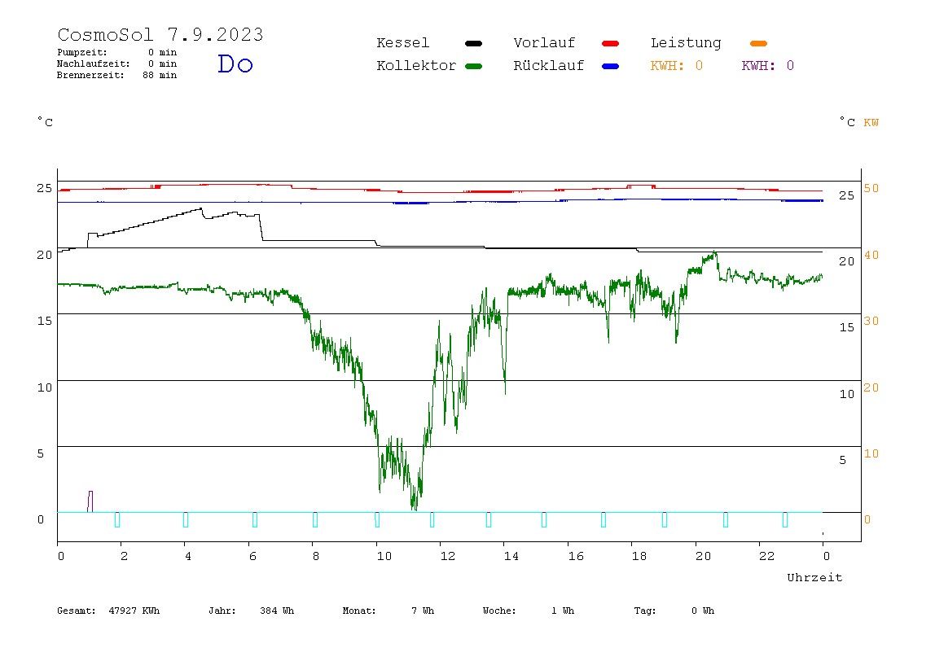The image size is (935, 661).
Task: Click the x-axis tick label 18
Action: pos(639,556)
